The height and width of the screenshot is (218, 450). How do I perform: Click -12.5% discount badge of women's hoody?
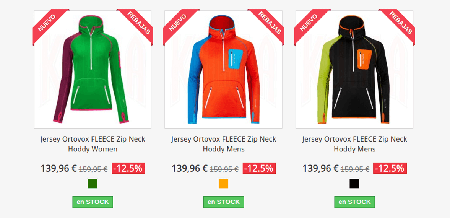(128, 168)
